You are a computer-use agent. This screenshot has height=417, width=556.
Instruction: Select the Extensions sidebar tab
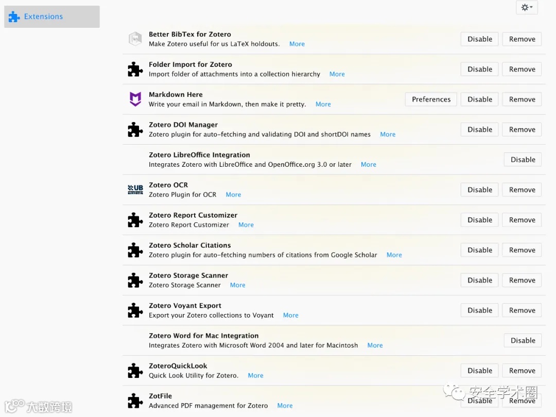51,16
